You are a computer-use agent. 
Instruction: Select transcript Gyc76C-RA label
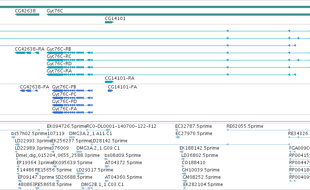pyautogui.click(x=59, y=71)
